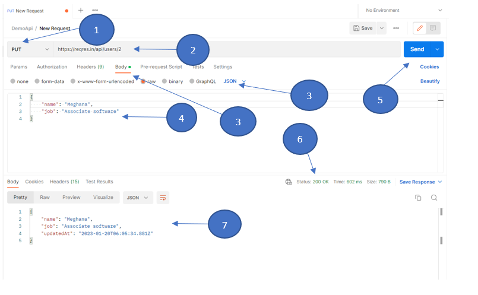Expand the Send button arrow
Image resolution: width=478 pixels, height=295 pixels.
point(437,49)
